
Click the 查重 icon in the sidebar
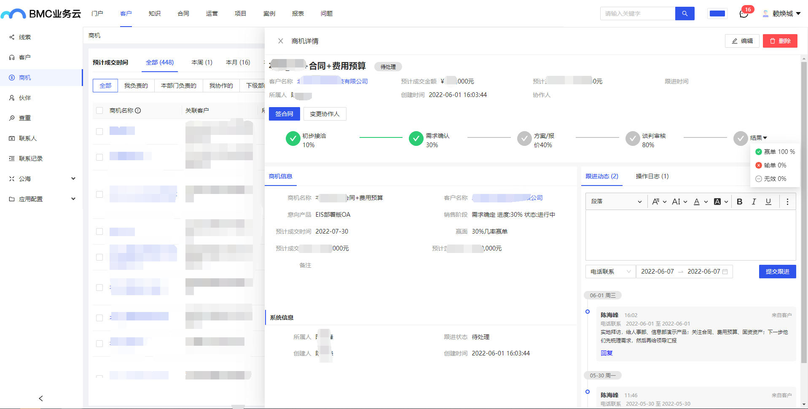[x=12, y=118]
